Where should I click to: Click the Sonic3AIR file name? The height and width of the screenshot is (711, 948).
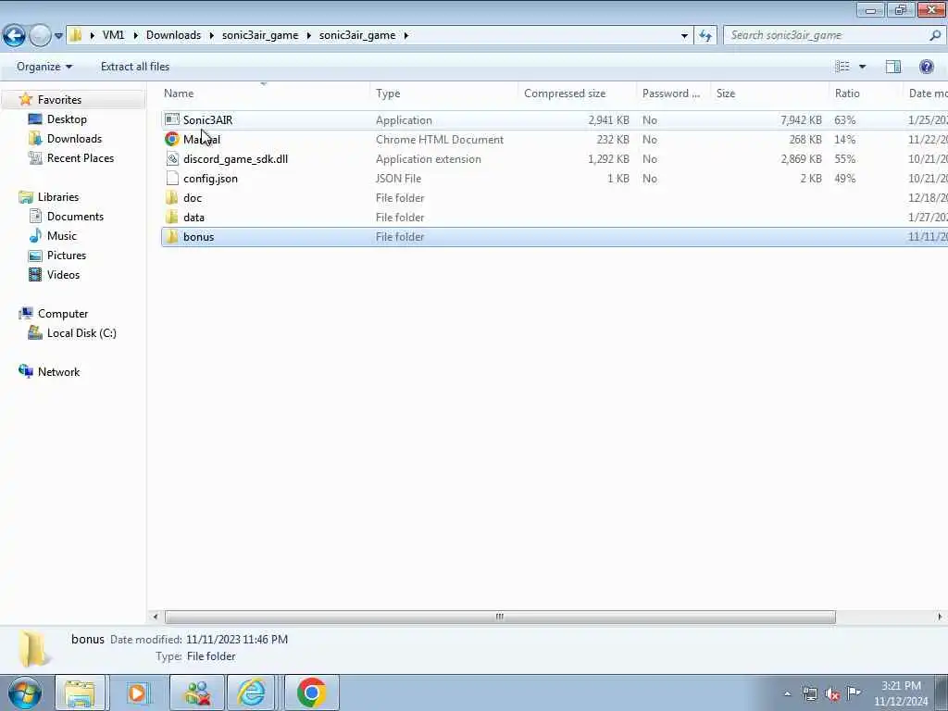(x=207, y=119)
